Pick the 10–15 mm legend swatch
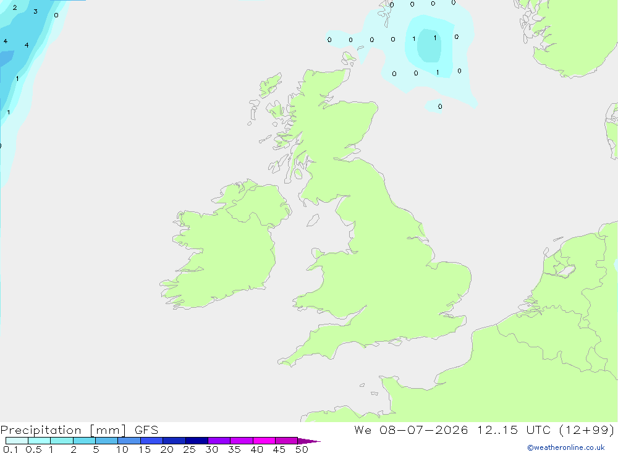This screenshot has height=453, width=618. click(129, 441)
